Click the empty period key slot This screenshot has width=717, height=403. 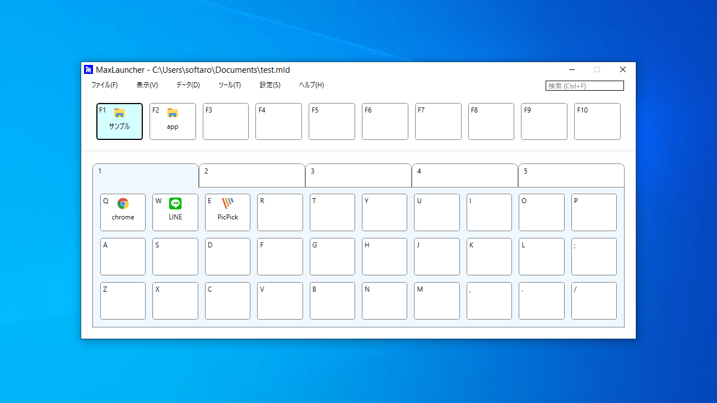click(x=542, y=301)
